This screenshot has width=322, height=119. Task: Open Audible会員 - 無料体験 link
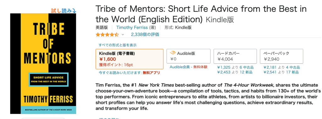pos(189,67)
